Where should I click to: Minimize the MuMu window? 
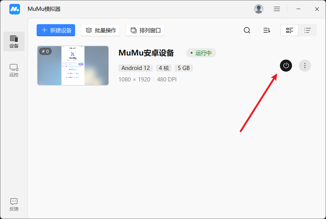[298, 9]
